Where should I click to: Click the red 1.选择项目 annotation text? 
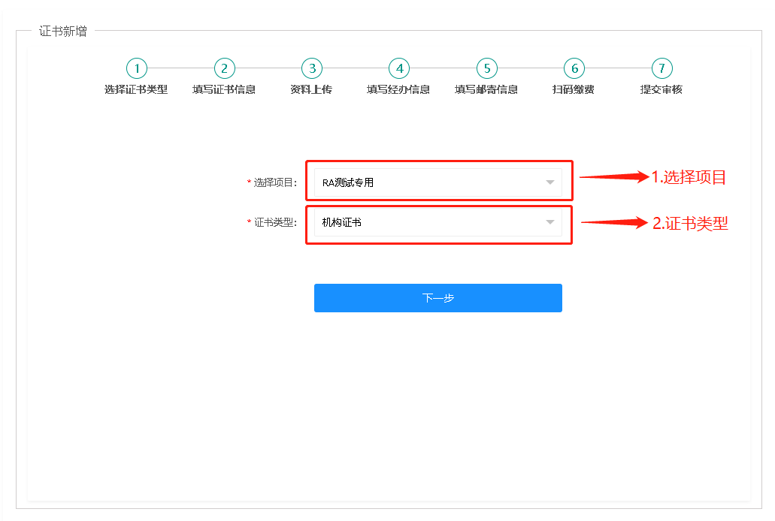689,178
